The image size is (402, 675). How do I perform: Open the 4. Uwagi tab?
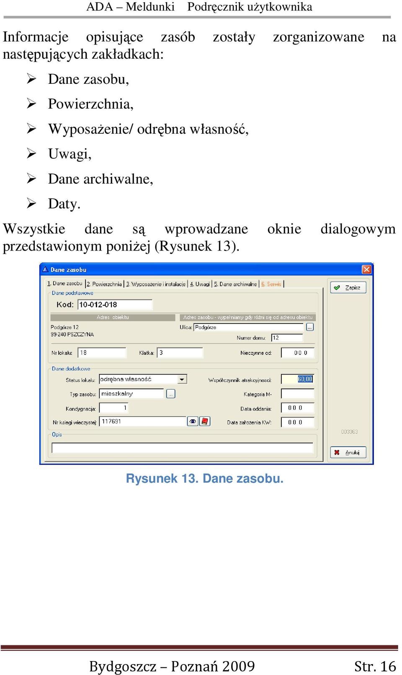[200, 284]
